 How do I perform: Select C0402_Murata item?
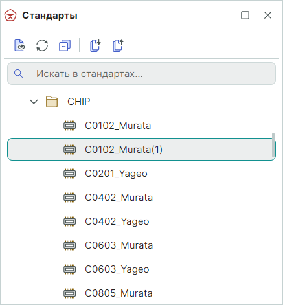point(119,198)
